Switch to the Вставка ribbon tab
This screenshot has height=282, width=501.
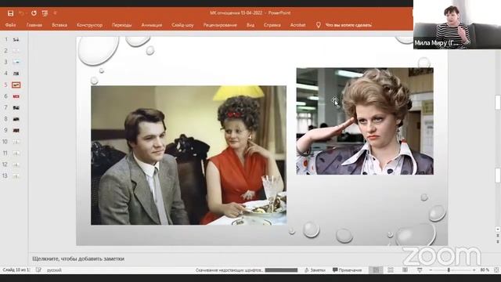[x=59, y=25]
